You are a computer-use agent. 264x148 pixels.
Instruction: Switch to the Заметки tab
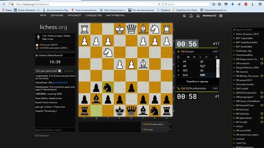click(x=69, y=71)
